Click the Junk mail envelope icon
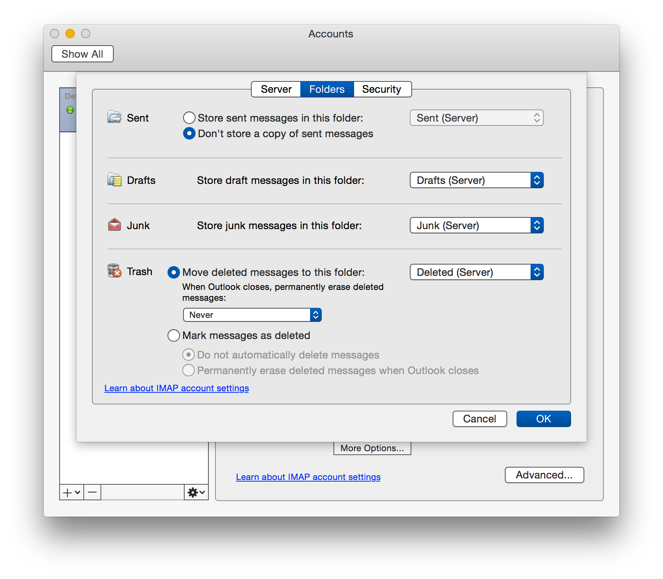Image resolution: width=663 pixels, height=579 pixels. point(115,225)
